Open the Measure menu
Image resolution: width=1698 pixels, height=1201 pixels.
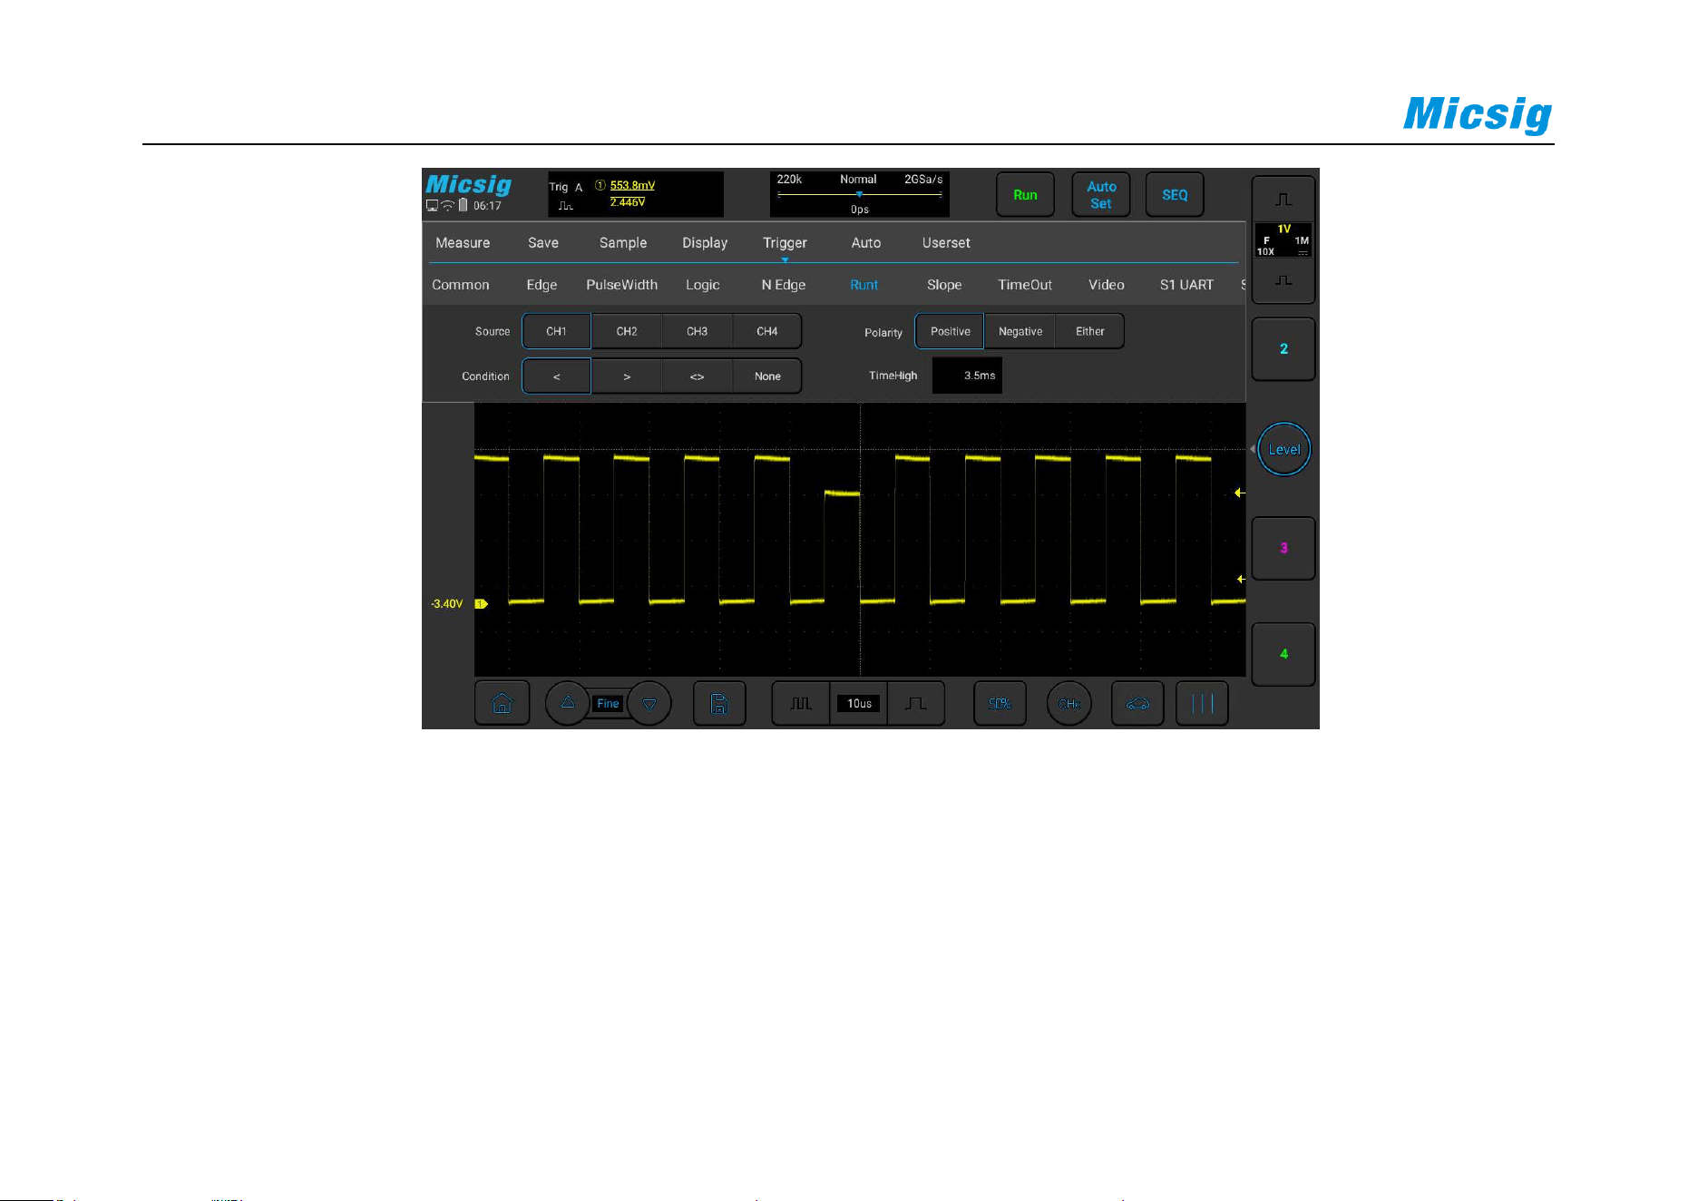point(463,243)
